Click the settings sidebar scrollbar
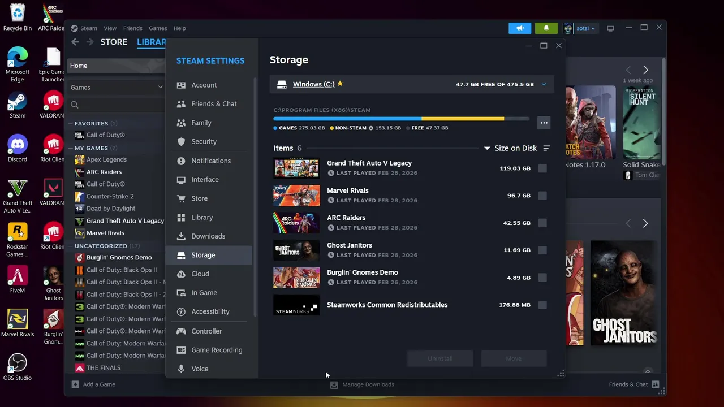The height and width of the screenshot is (407, 724). (x=256, y=198)
